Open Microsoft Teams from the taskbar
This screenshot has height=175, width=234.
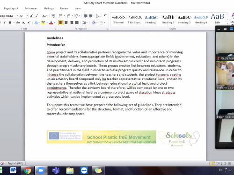click(56, 170)
